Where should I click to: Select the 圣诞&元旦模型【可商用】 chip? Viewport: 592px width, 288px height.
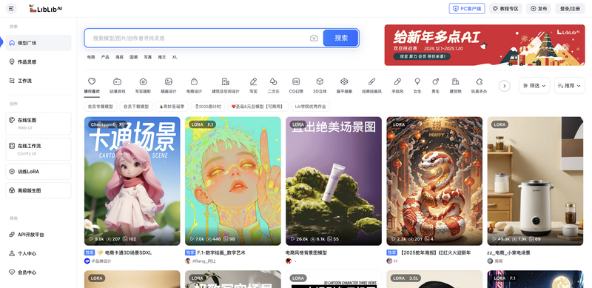click(258, 107)
